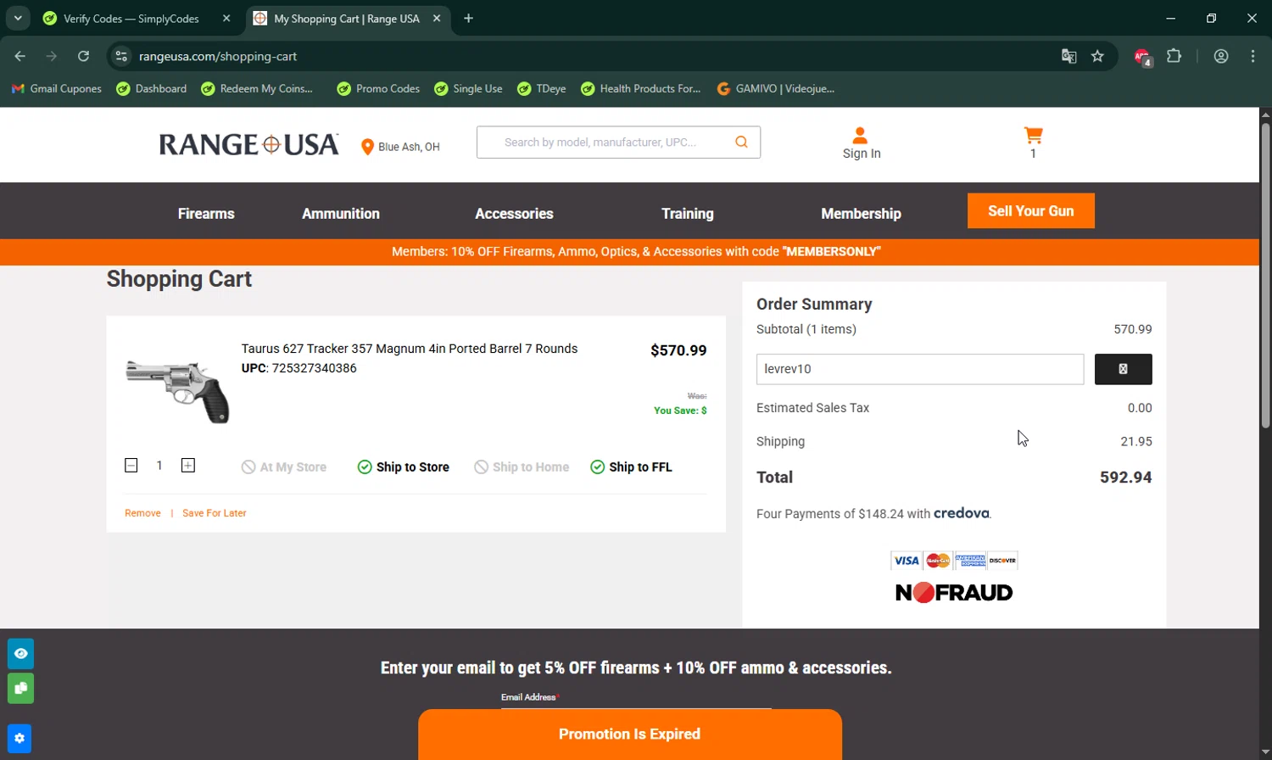
Task: Select the Ship to Home option
Action: [522, 467]
